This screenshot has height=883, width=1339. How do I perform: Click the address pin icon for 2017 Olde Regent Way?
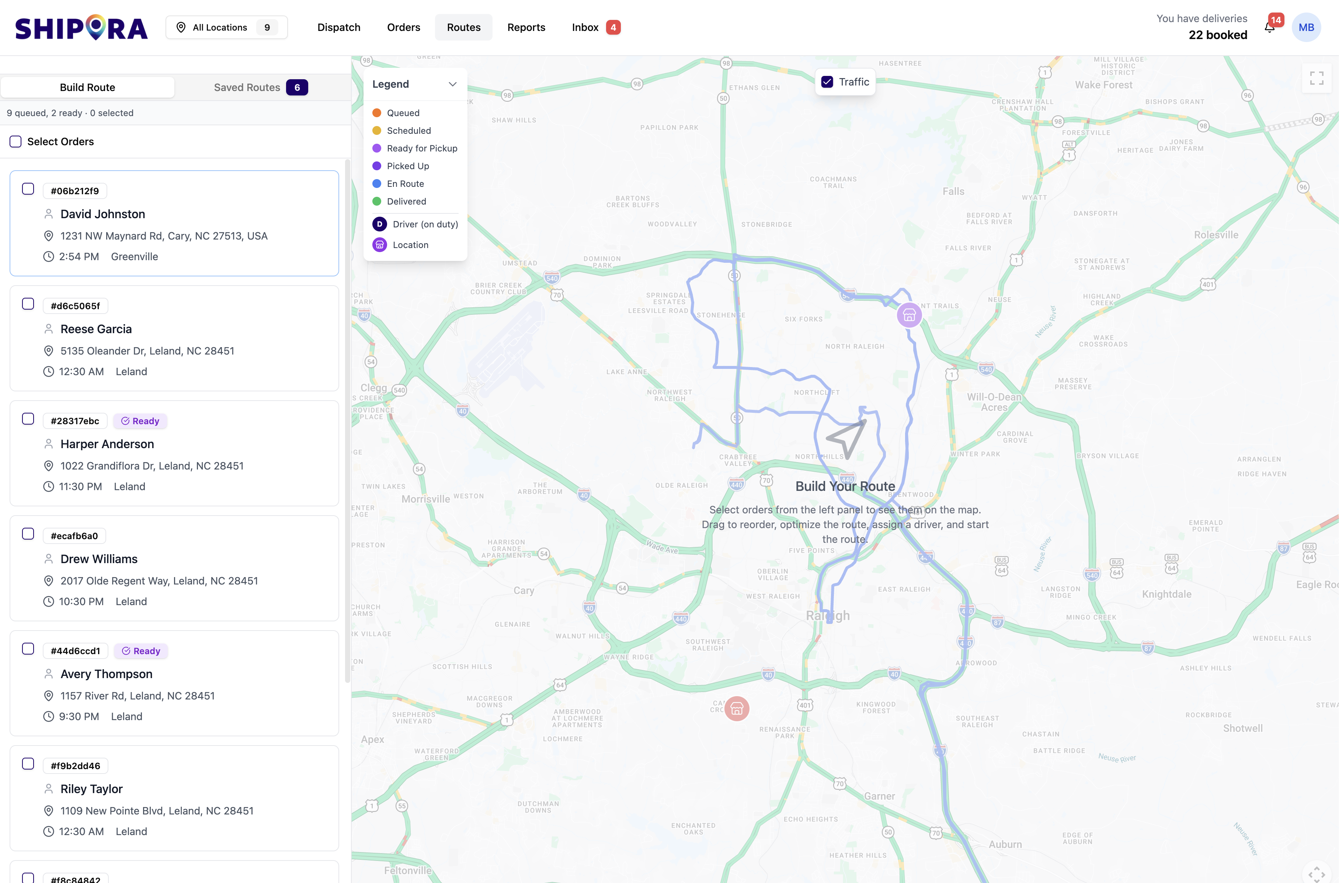tap(48, 580)
